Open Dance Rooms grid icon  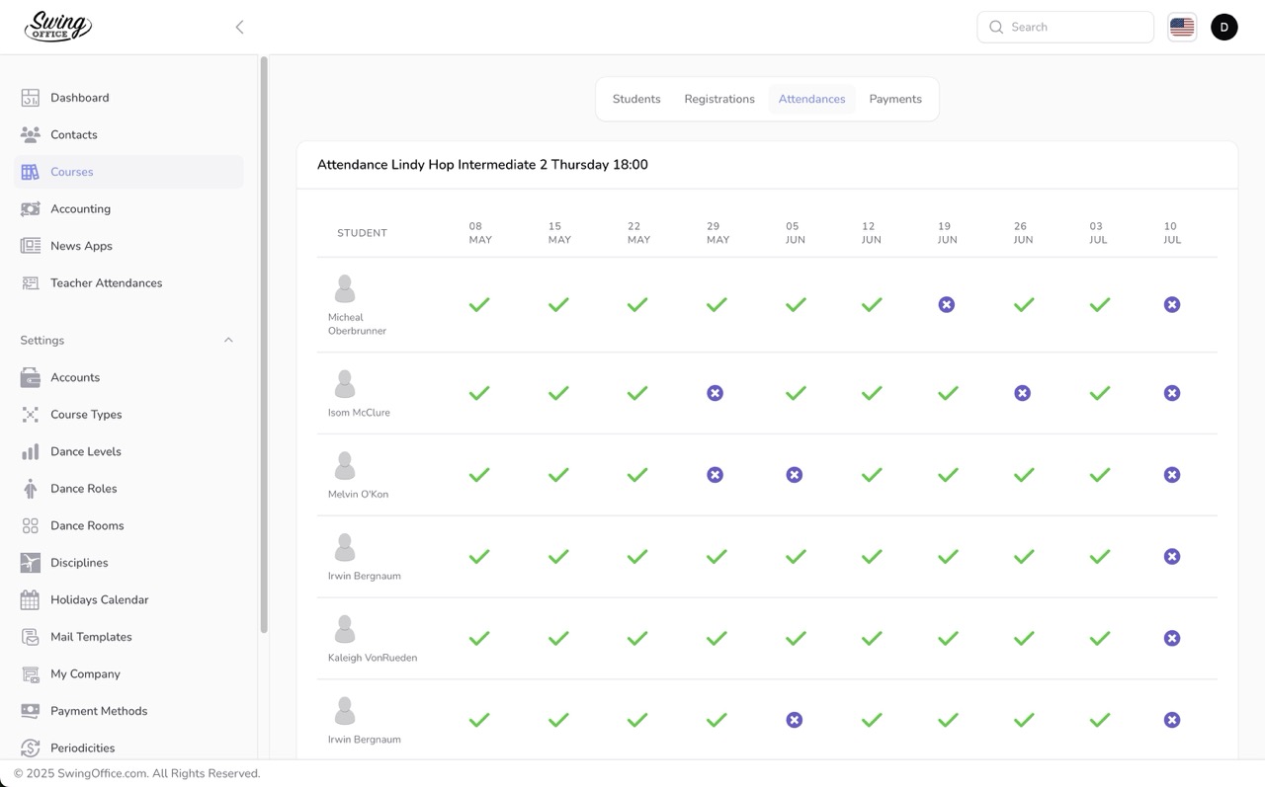pos(31,525)
